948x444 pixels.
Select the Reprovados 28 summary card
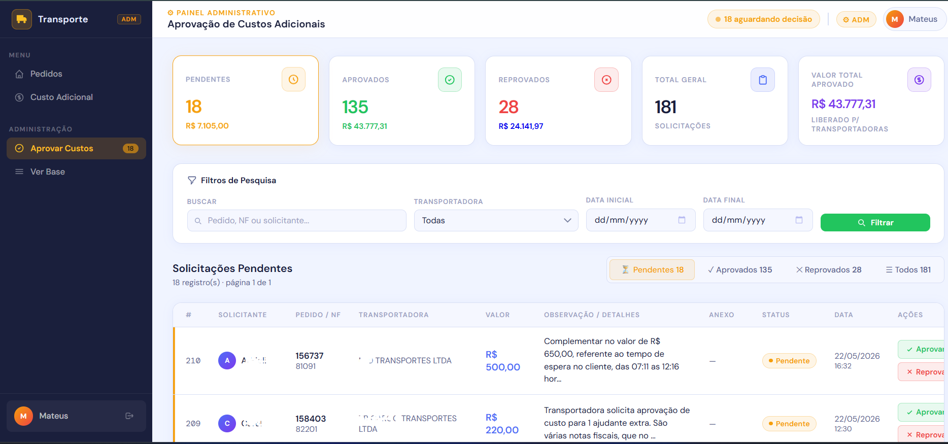558,100
